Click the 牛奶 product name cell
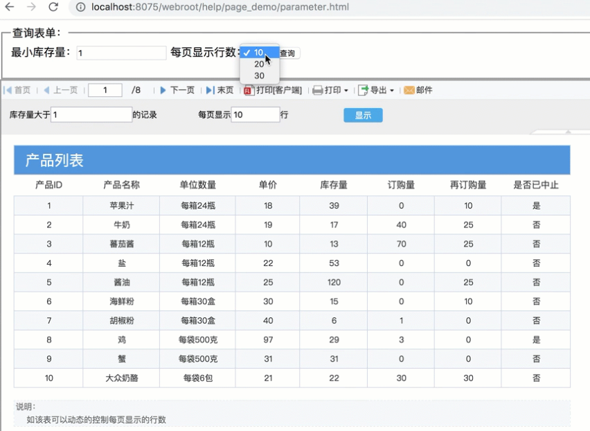Screen dimensions: 590x431 pos(122,225)
